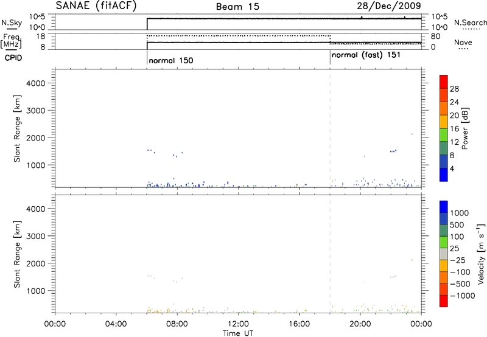The width and height of the screenshot is (487, 337).
Task: Select the Beam 15 heading
Action: [x=237, y=7]
